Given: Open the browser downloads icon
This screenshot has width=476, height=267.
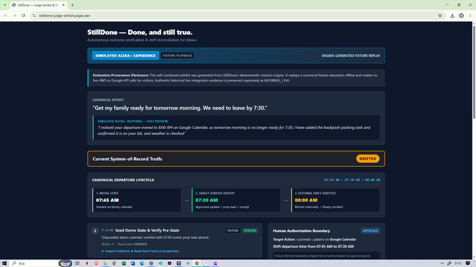Looking at the screenshot, I should pyautogui.click(x=452, y=15).
